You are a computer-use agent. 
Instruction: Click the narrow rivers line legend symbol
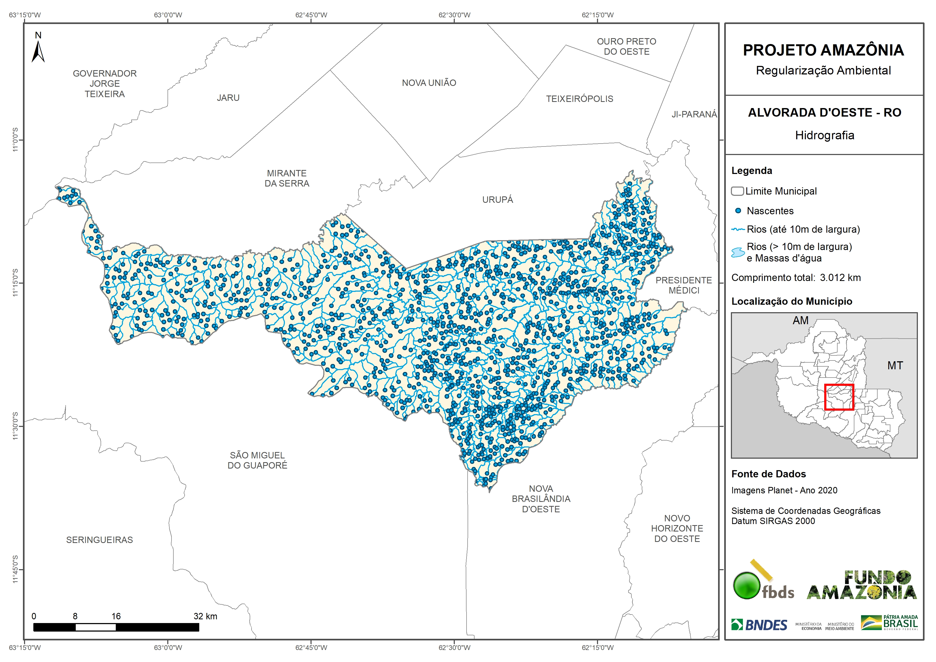click(738, 230)
